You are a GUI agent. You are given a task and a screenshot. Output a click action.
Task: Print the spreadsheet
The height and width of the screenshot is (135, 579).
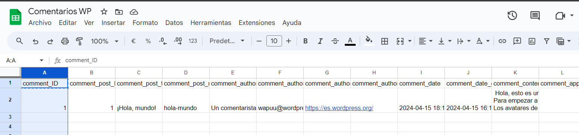(65, 41)
